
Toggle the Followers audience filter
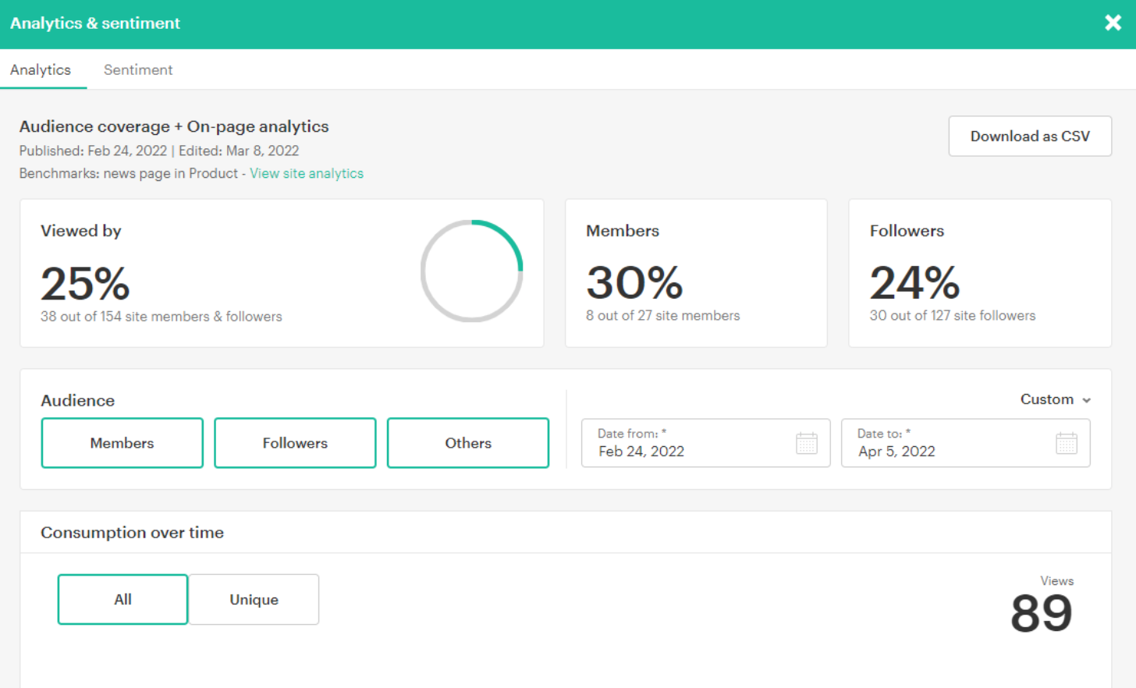click(x=295, y=443)
